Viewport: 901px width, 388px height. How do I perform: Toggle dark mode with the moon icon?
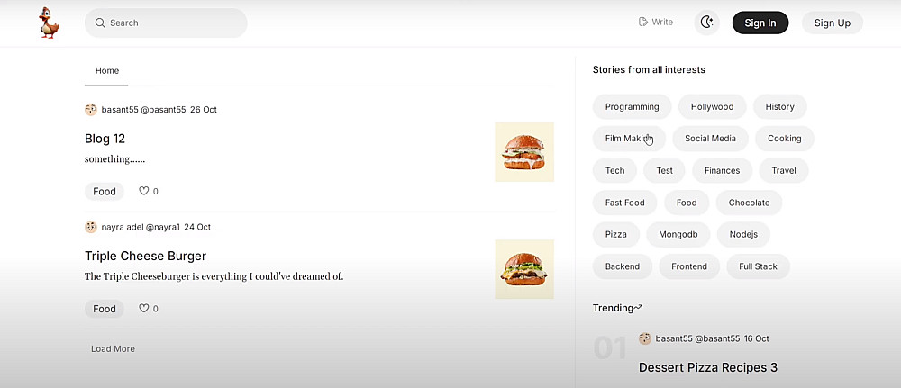[706, 23]
